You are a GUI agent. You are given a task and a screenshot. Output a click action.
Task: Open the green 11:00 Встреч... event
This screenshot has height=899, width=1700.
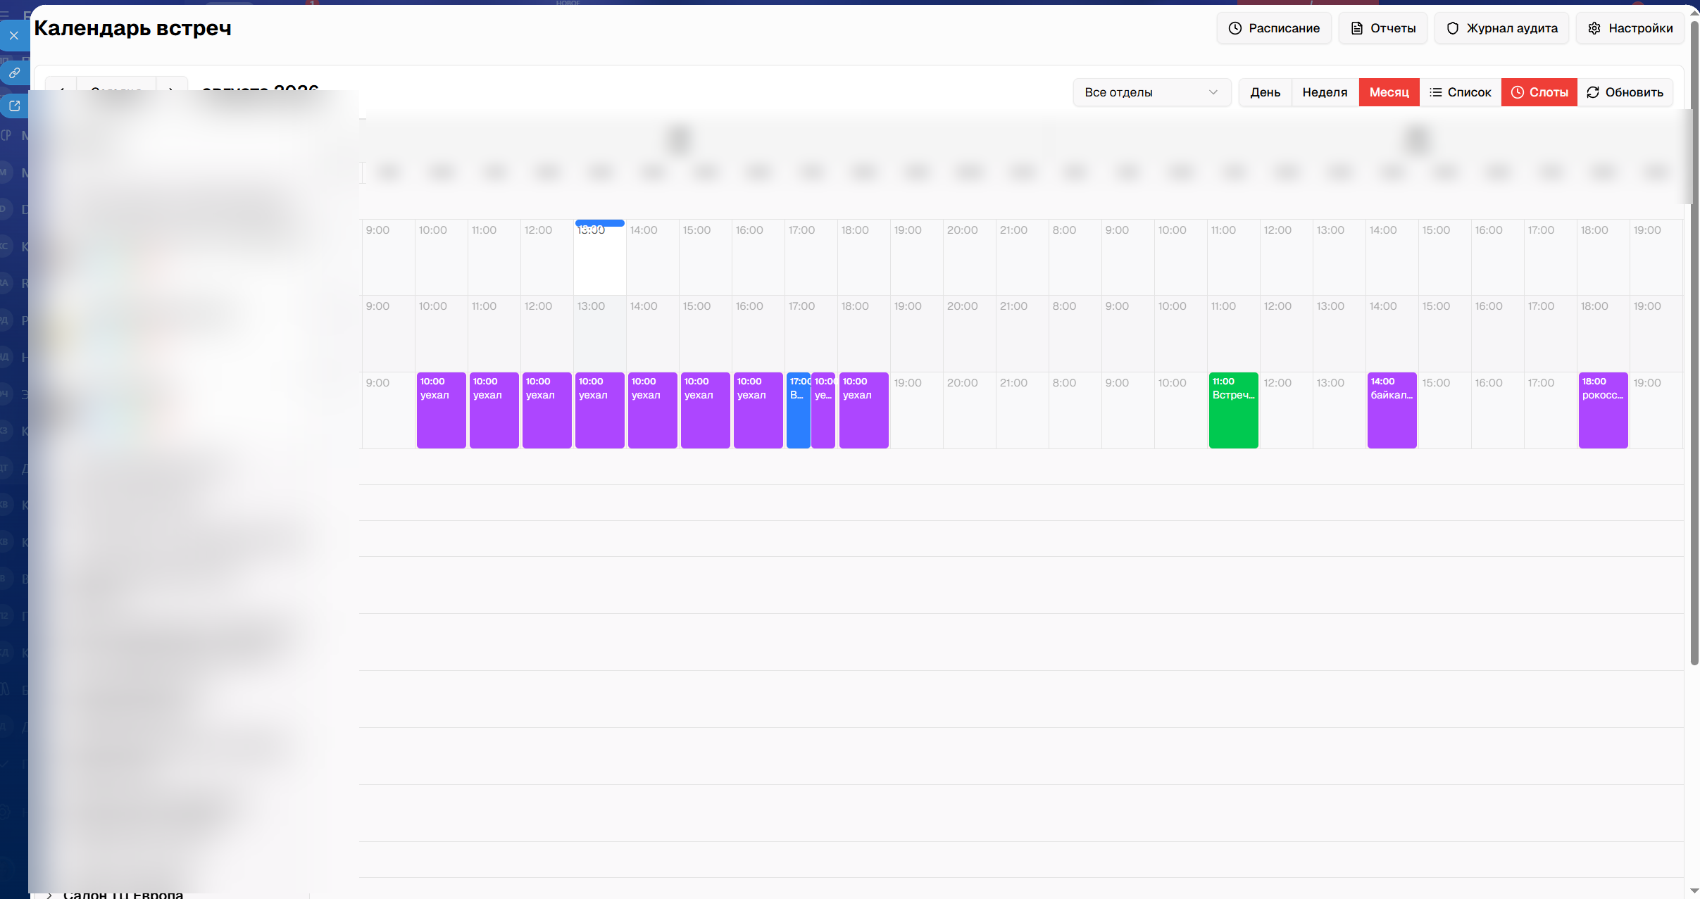click(1234, 410)
